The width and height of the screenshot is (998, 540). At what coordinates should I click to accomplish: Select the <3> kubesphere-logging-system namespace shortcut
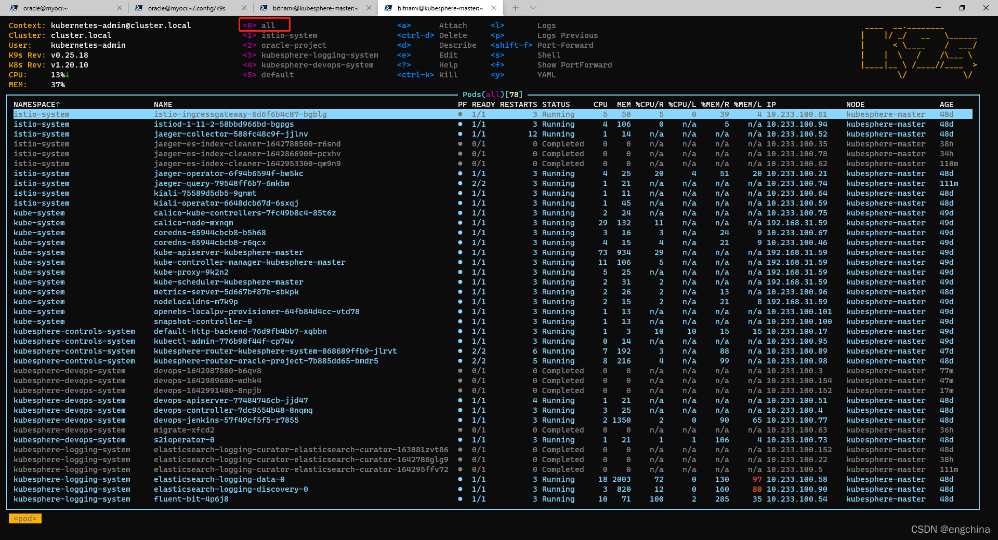pos(310,55)
